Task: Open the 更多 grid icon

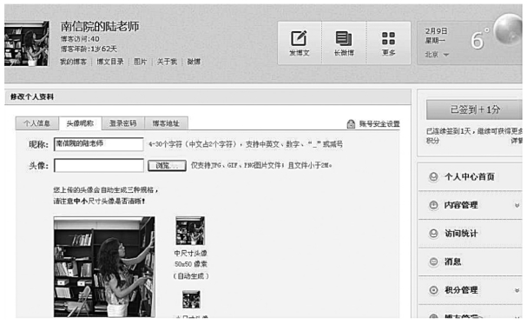Action: click(388, 38)
